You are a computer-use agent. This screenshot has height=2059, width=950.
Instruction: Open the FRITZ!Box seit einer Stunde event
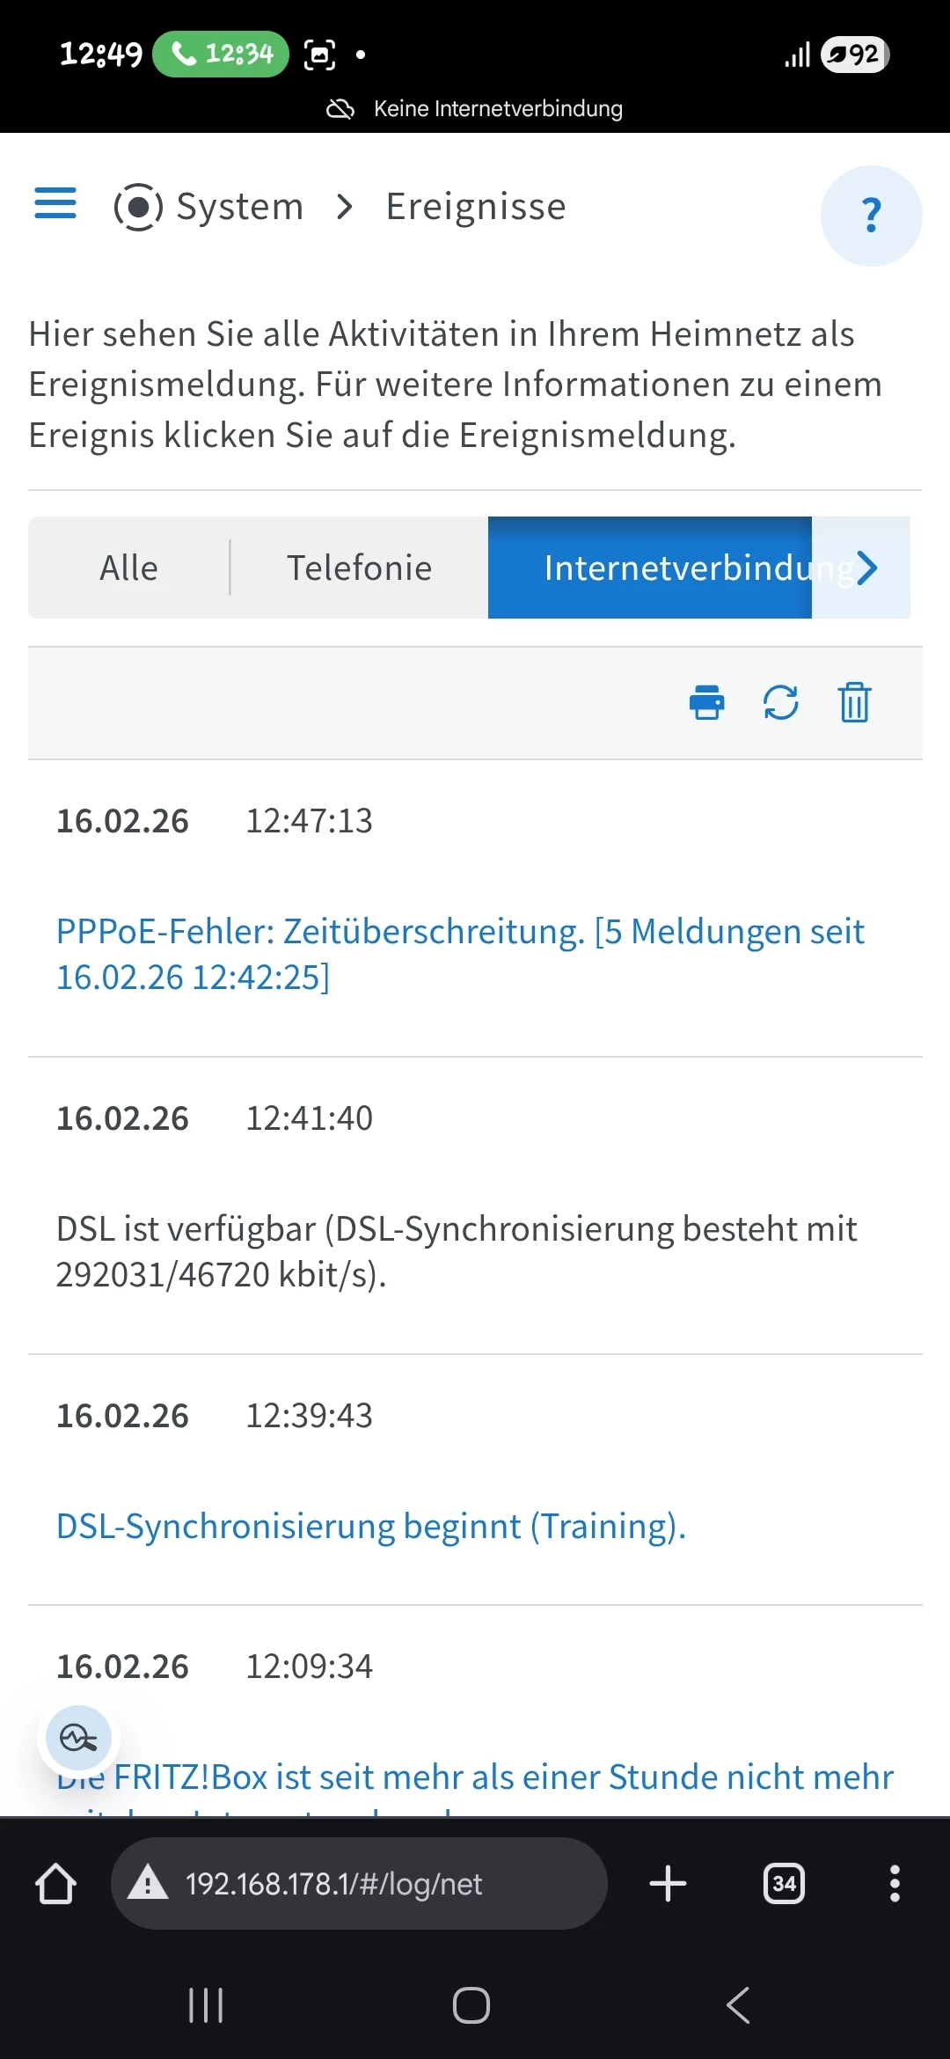click(475, 1779)
